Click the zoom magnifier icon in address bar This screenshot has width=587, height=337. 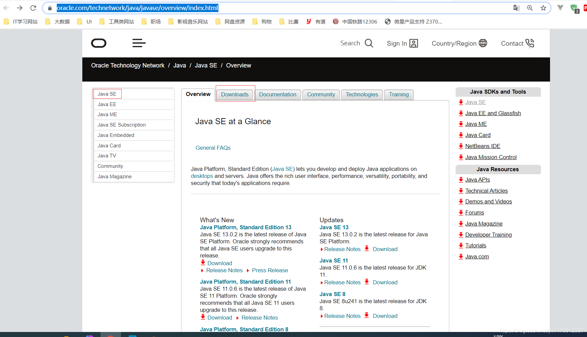530,8
